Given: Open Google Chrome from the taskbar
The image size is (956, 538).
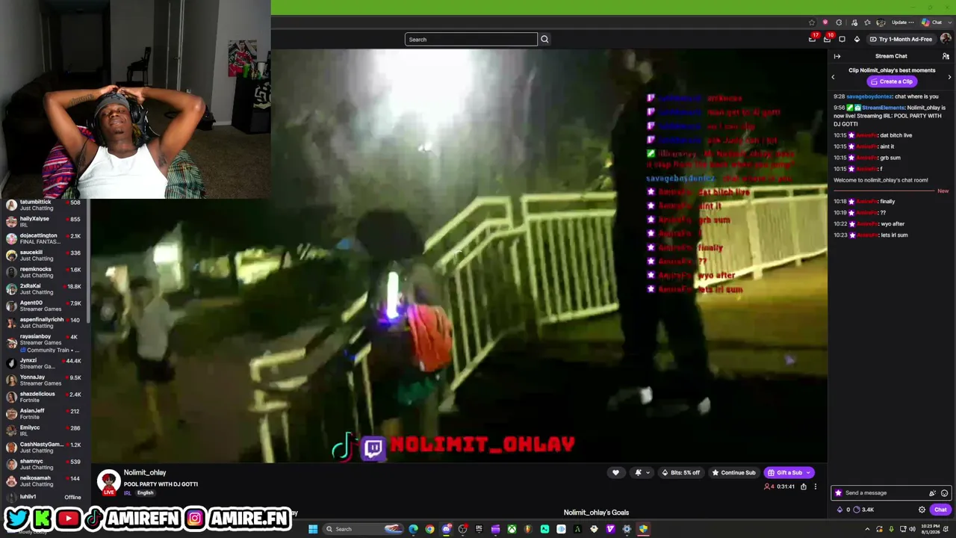Looking at the screenshot, I should tap(429, 529).
